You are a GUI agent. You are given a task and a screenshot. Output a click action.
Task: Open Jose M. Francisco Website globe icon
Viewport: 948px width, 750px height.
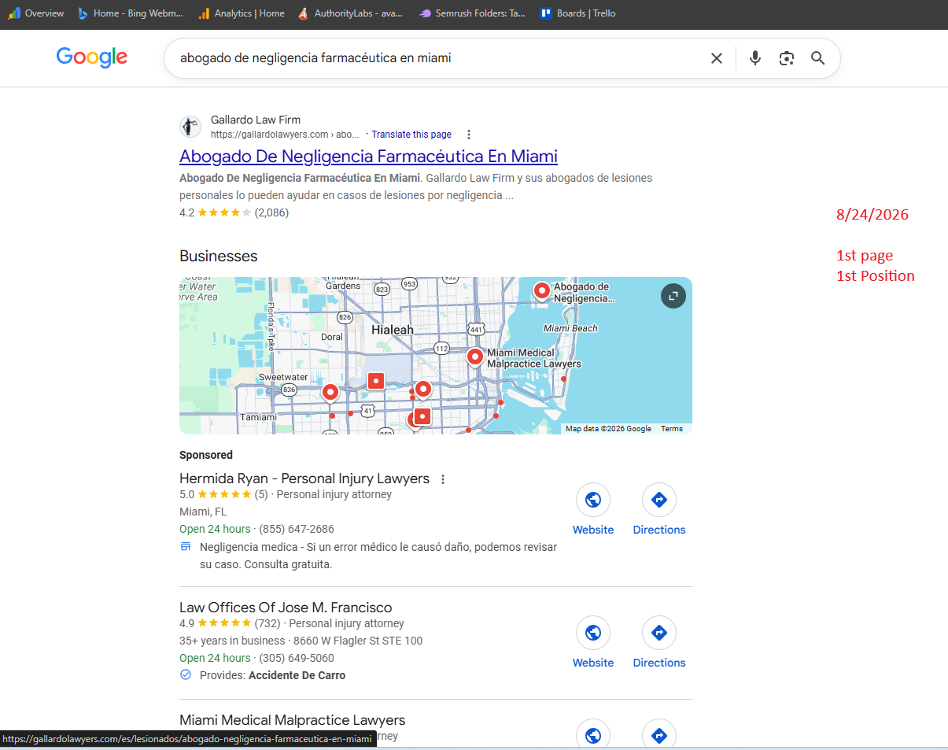tap(593, 633)
